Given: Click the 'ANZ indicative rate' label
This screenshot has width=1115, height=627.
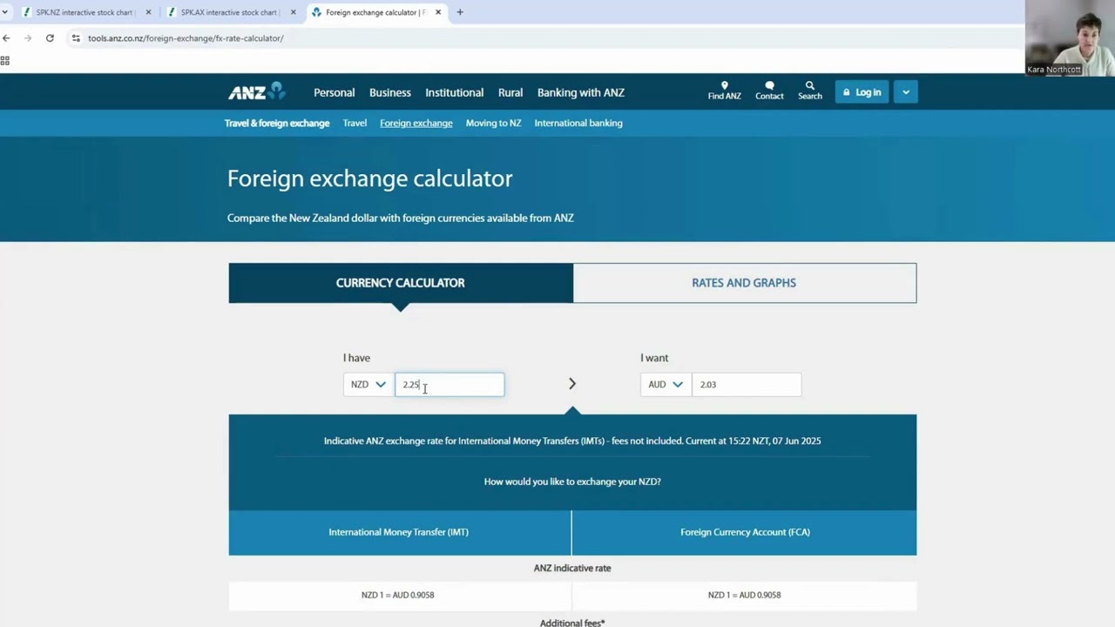Looking at the screenshot, I should click(x=572, y=568).
